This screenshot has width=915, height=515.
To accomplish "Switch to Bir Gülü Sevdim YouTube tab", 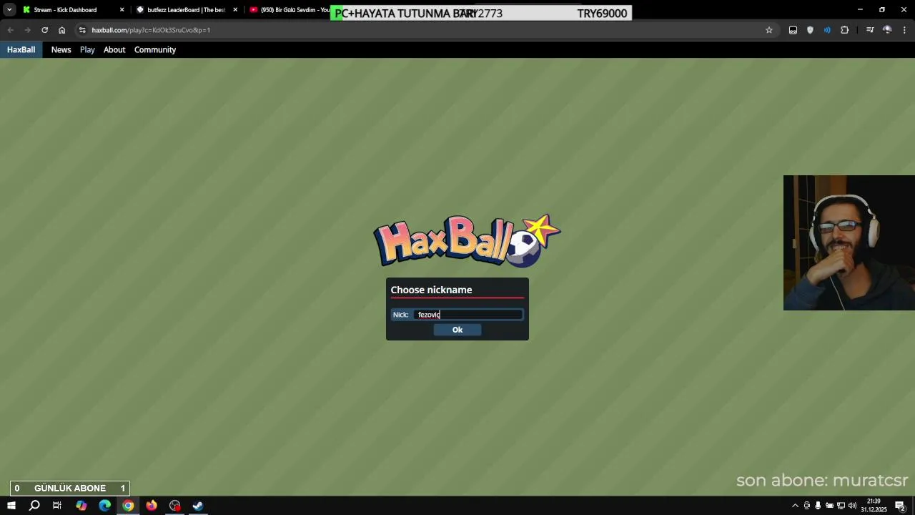I will 290,10.
